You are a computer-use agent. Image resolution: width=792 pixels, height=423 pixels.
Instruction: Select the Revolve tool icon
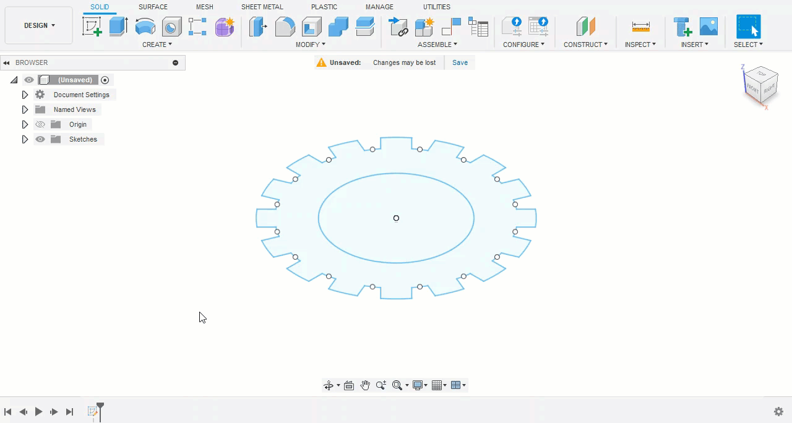tap(145, 27)
